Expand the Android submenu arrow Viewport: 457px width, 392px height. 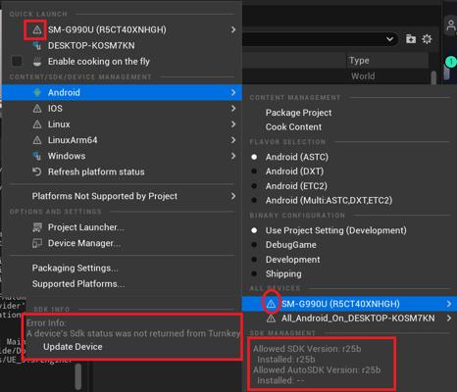pos(233,92)
